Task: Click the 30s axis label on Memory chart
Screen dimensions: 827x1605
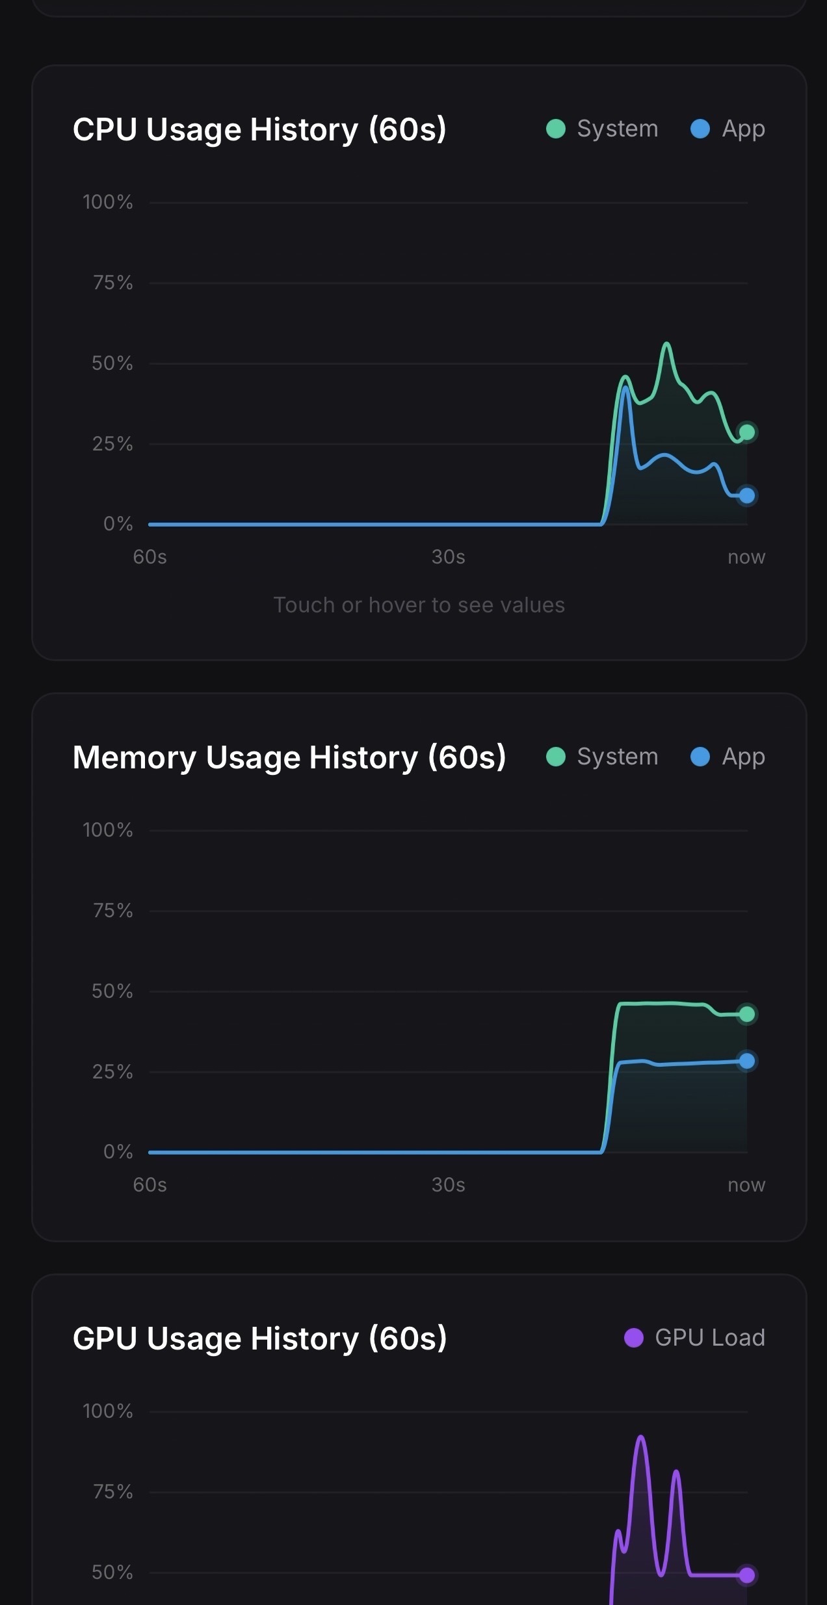Action: (x=448, y=1184)
